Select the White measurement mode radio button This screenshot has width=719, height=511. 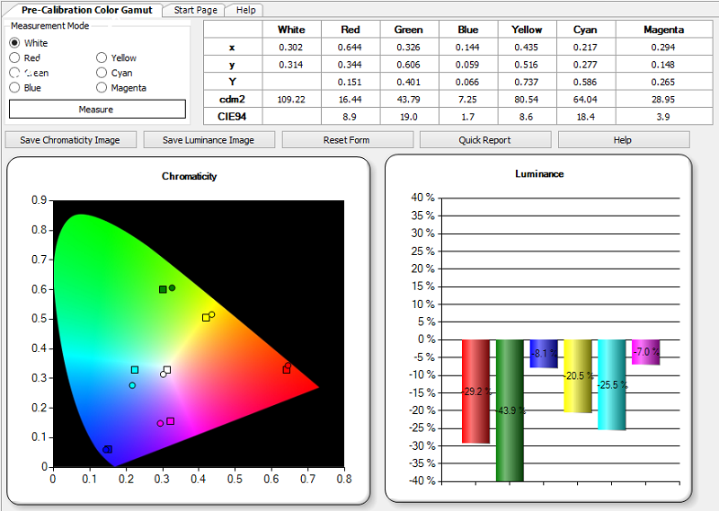click(x=14, y=42)
